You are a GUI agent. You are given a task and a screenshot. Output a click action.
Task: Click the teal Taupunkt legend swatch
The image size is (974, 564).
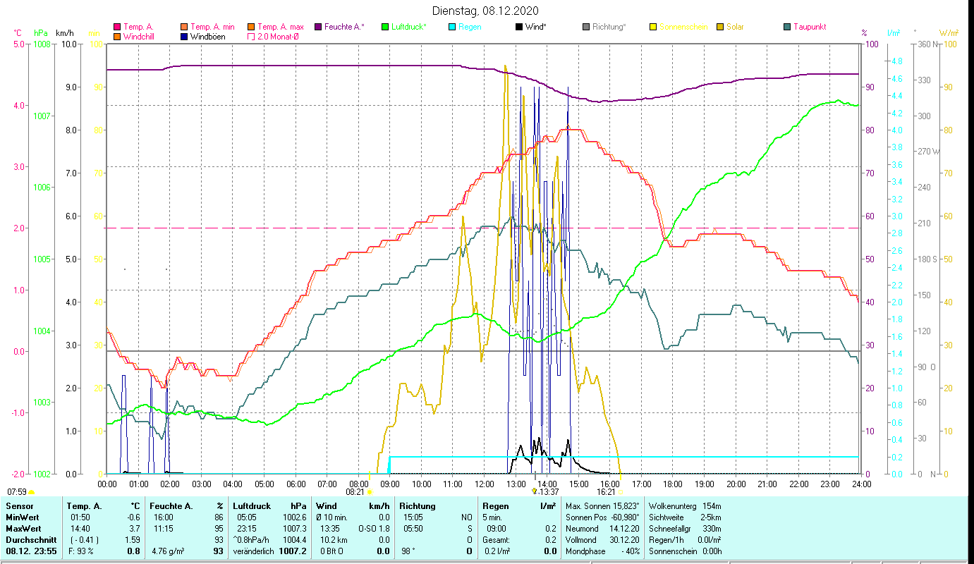[x=786, y=27]
